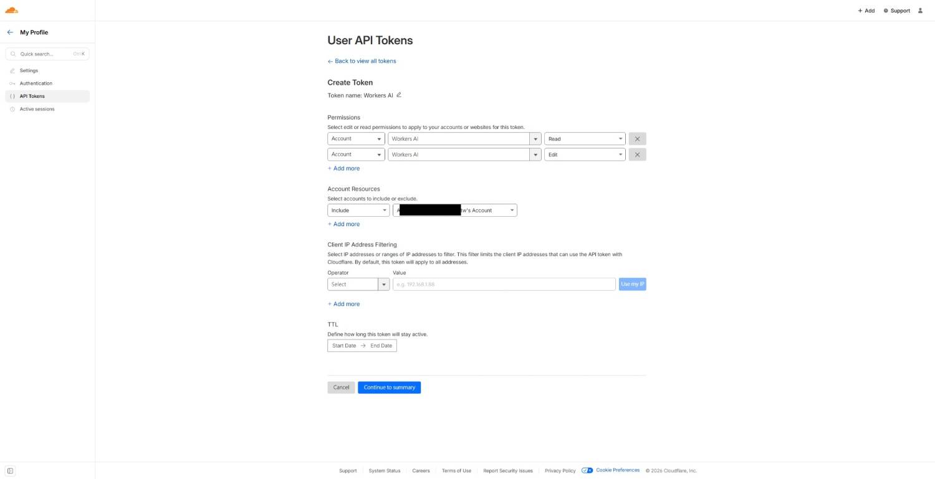Expand the Include account resources dropdown
The height and width of the screenshot is (479, 935).
[x=358, y=211]
